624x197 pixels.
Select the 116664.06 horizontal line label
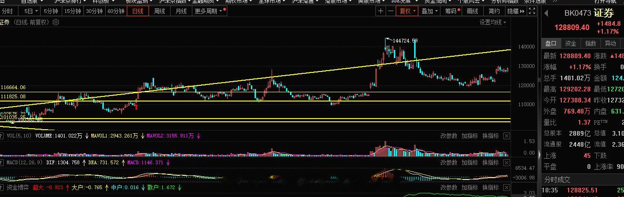click(13, 87)
